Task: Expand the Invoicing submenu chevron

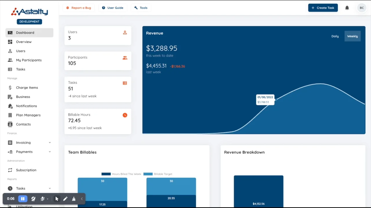Action: coord(50,142)
